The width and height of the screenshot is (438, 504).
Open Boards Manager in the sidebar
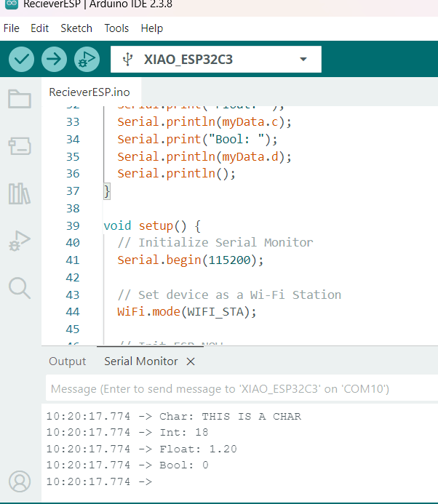tap(20, 146)
